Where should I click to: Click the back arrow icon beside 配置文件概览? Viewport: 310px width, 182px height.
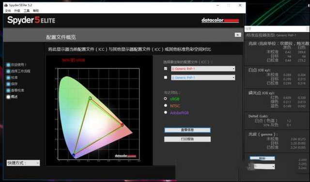point(238,35)
